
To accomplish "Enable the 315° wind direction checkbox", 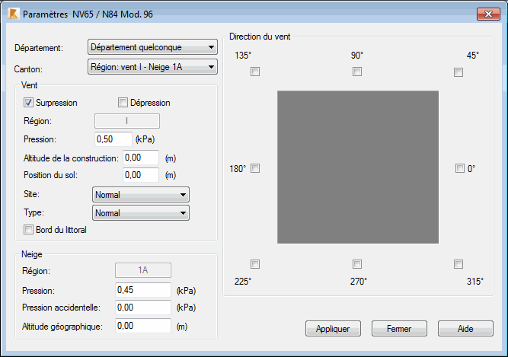I will [458, 264].
